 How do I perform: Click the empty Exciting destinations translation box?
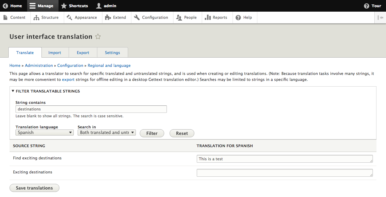(x=284, y=173)
